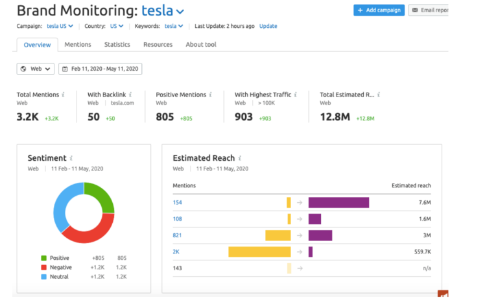Viewport: 498px width, 302px height.
Task: Click the Email report button
Action: [429, 10]
